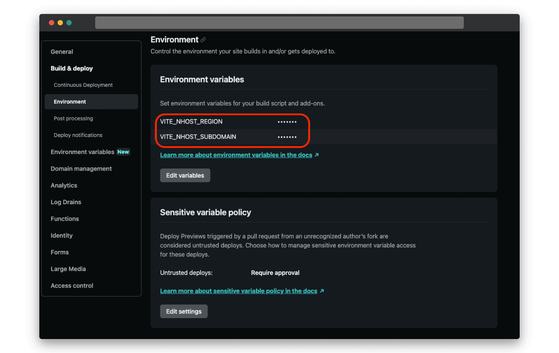Go to Continuous Deployment subsection
The width and height of the screenshot is (559, 353).
83,85
